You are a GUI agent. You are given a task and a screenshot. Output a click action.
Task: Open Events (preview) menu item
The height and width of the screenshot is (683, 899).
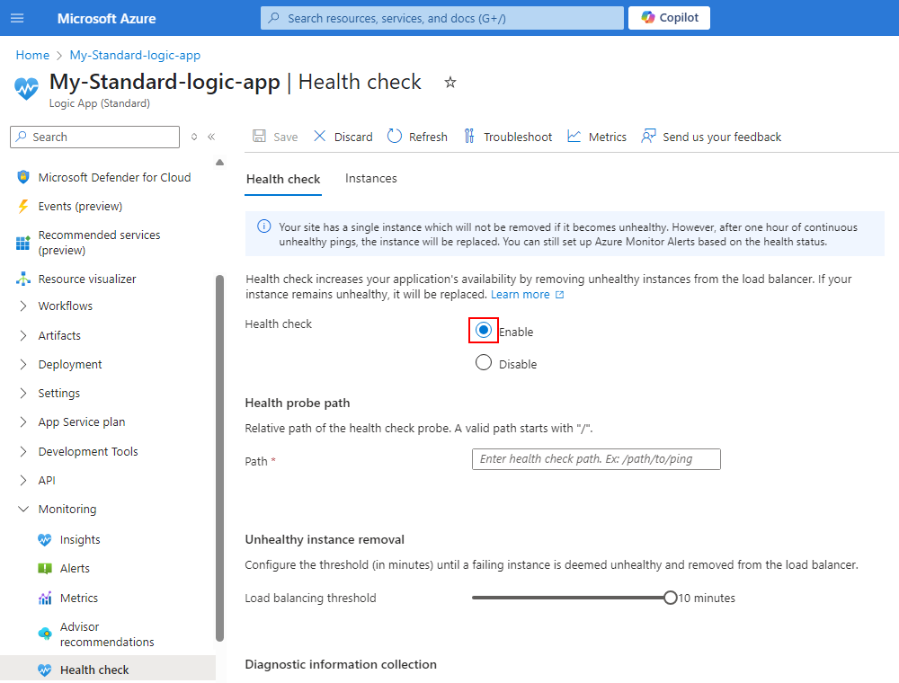(x=80, y=207)
